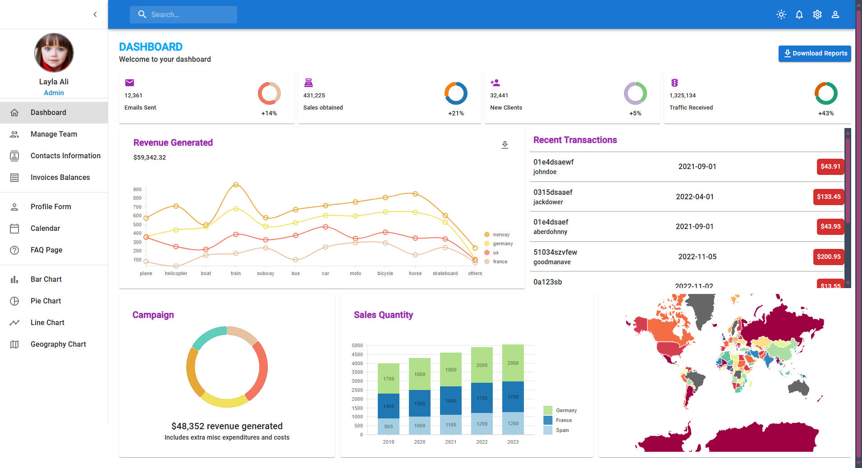Screen dimensions: 862x468
Task: Click the FAQ Page question icon
Action: [14, 250]
